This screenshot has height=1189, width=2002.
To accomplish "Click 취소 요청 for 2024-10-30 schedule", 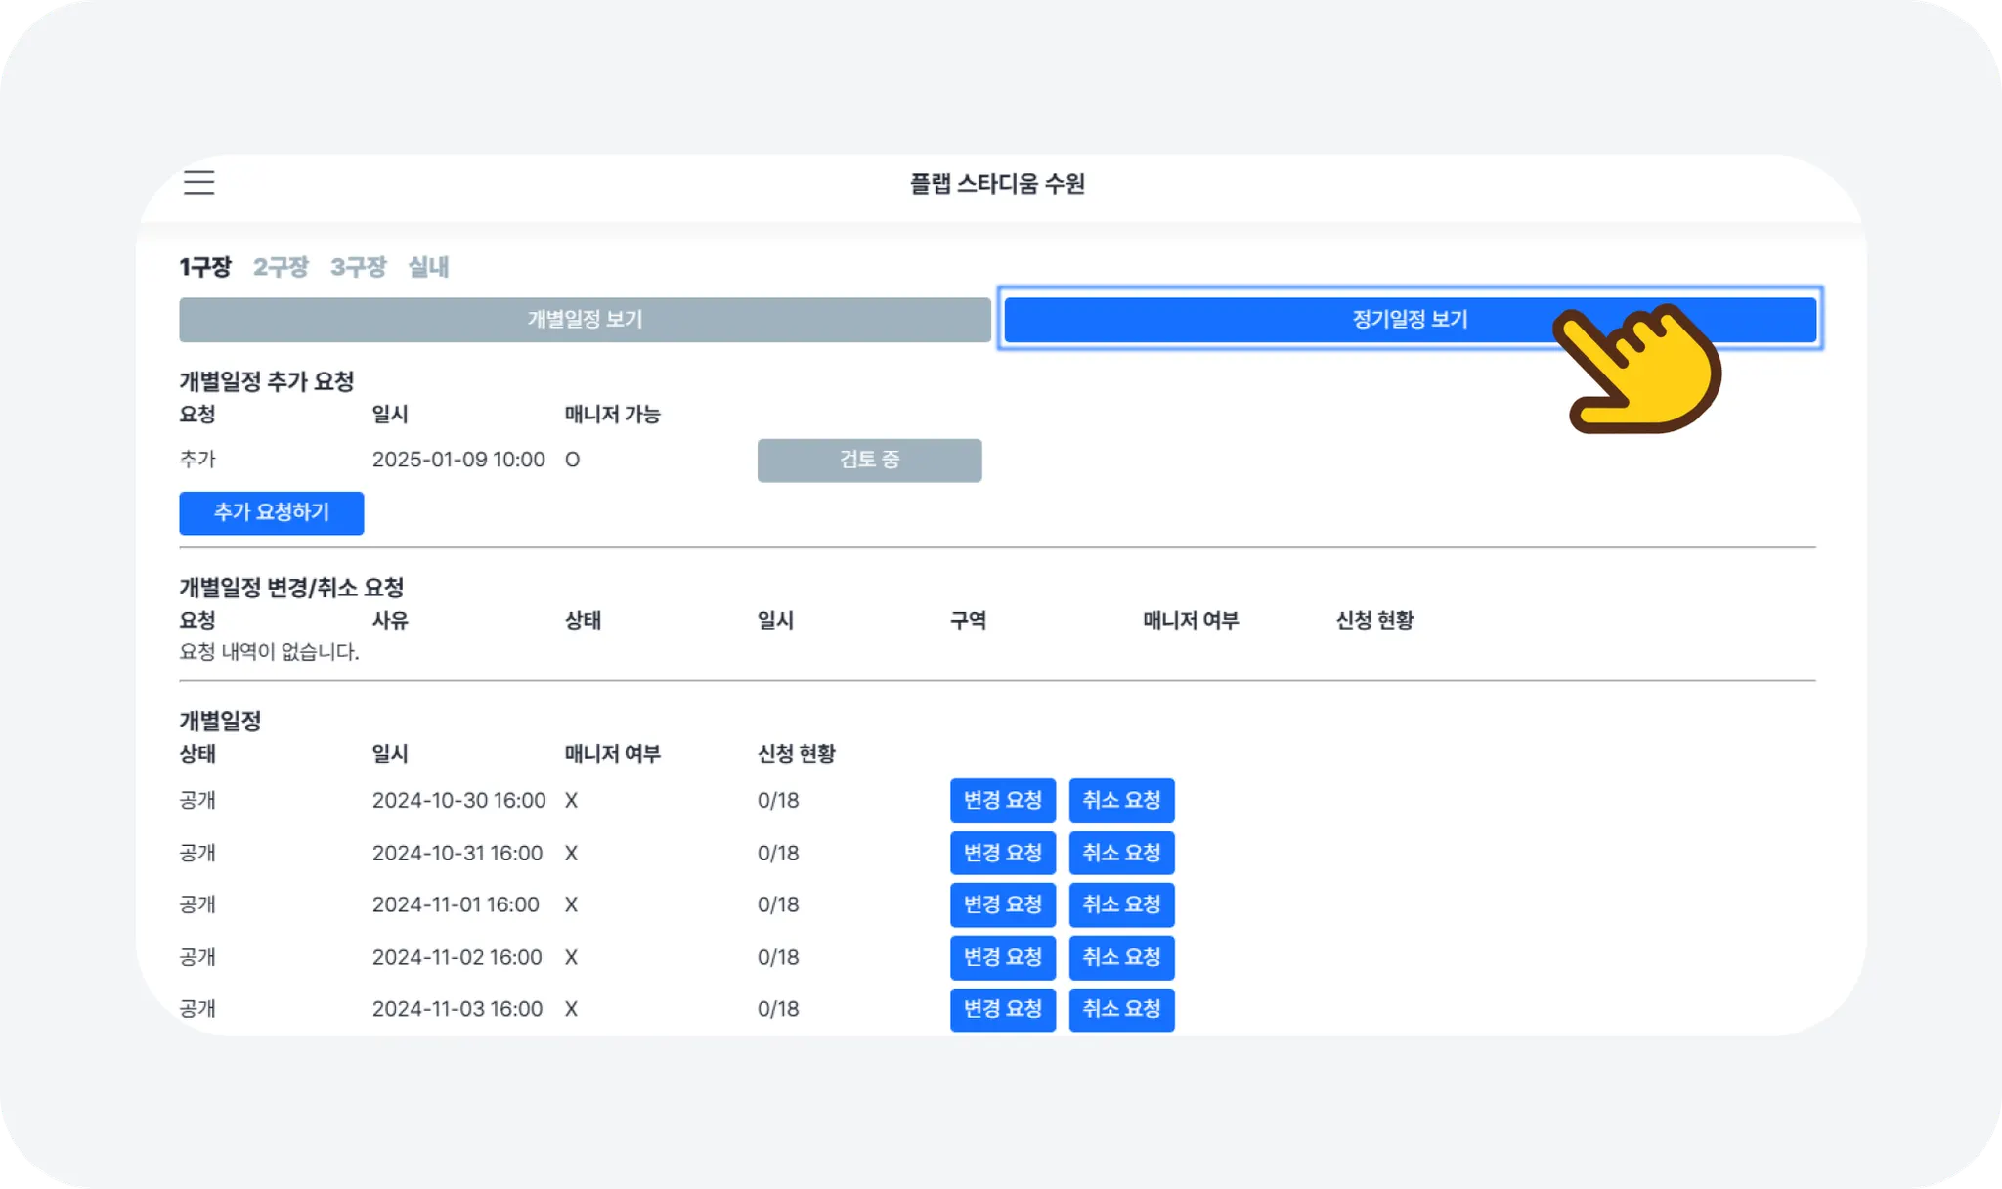I will [1121, 801].
